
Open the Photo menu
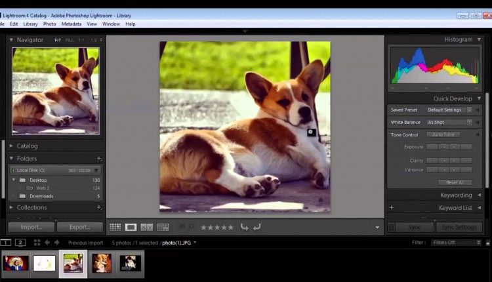click(x=50, y=24)
